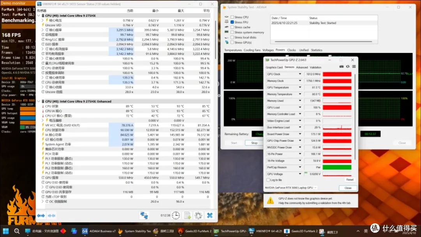Click GPU Load red graph bar
The height and width of the screenshot is (237, 421).
pos(337,107)
